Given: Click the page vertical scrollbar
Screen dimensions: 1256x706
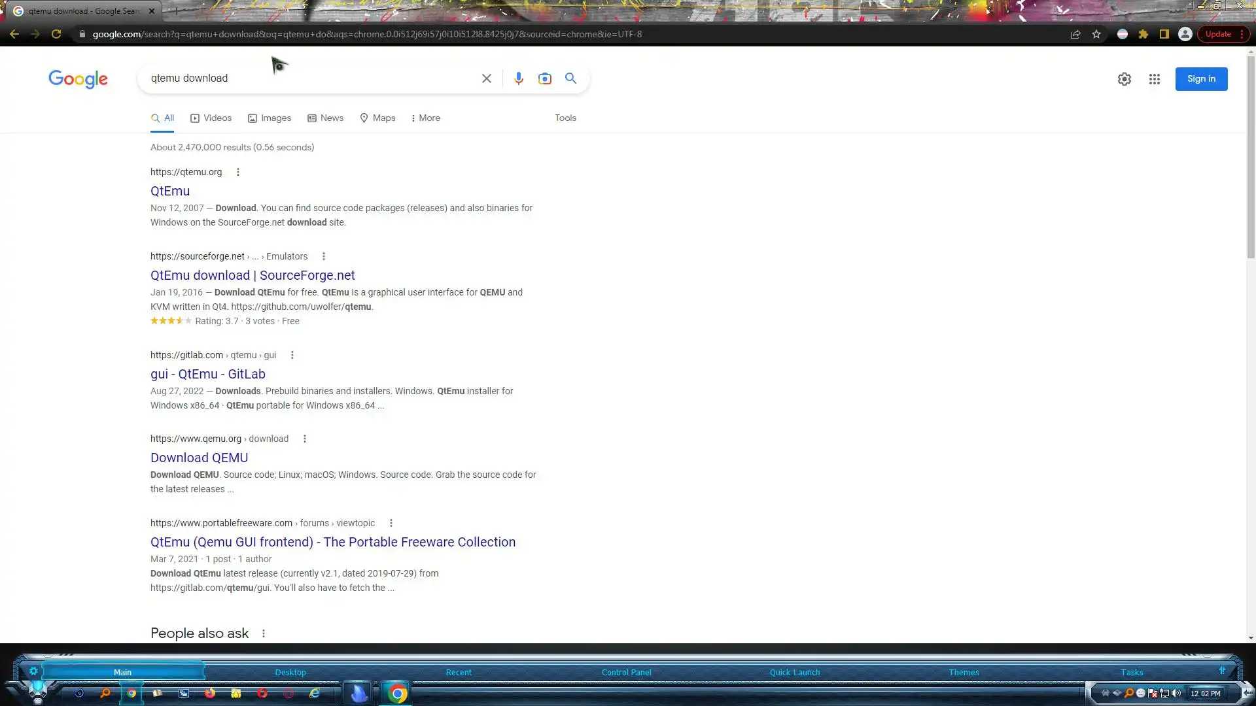Looking at the screenshot, I should click(x=1251, y=157).
